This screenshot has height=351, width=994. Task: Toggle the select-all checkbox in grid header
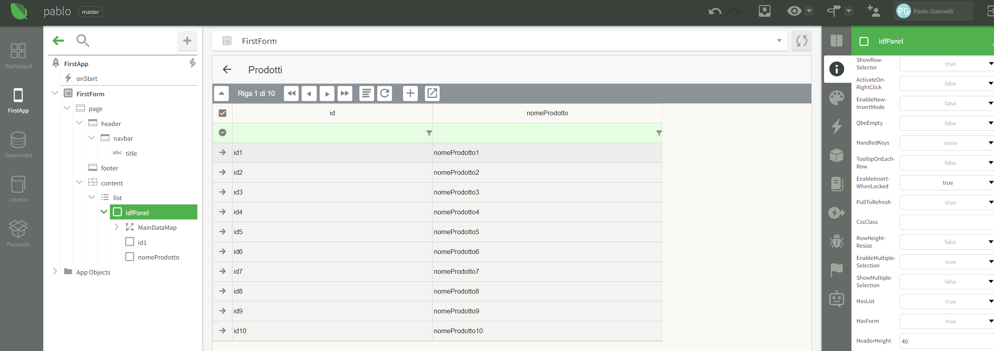coord(222,113)
